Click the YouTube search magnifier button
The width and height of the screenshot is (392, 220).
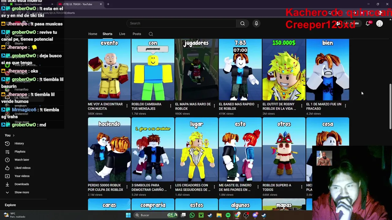click(x=242, y=23)
